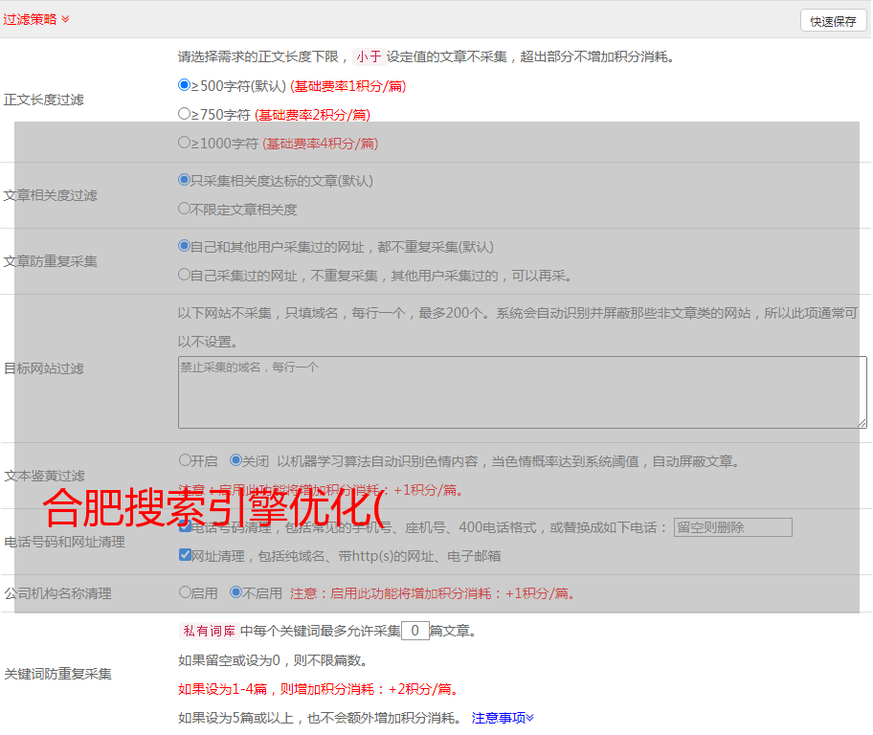Select ≥750字符 length option
Image resolution: width=873 pixels, height=735 pixels.
[185, 114]
